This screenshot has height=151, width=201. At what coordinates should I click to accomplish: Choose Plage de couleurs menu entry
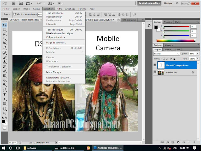coord(64,43)
